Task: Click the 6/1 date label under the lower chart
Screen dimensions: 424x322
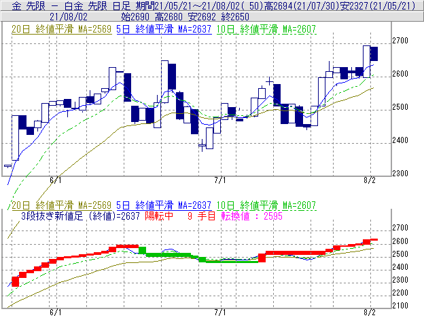Action: [56, 313]
